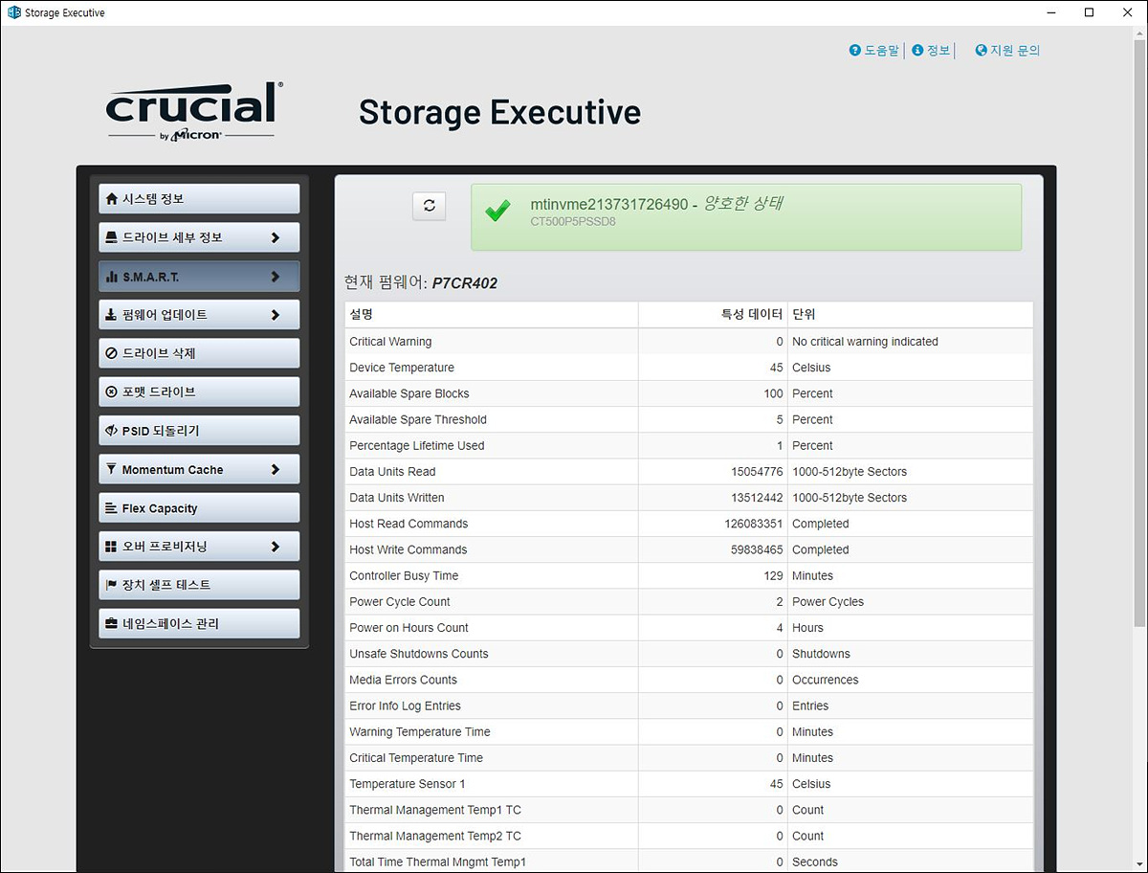This screenshot has height=873, width=1148.
Task: Click the drive name mtinvme213731726490
Action: (609, 205)
